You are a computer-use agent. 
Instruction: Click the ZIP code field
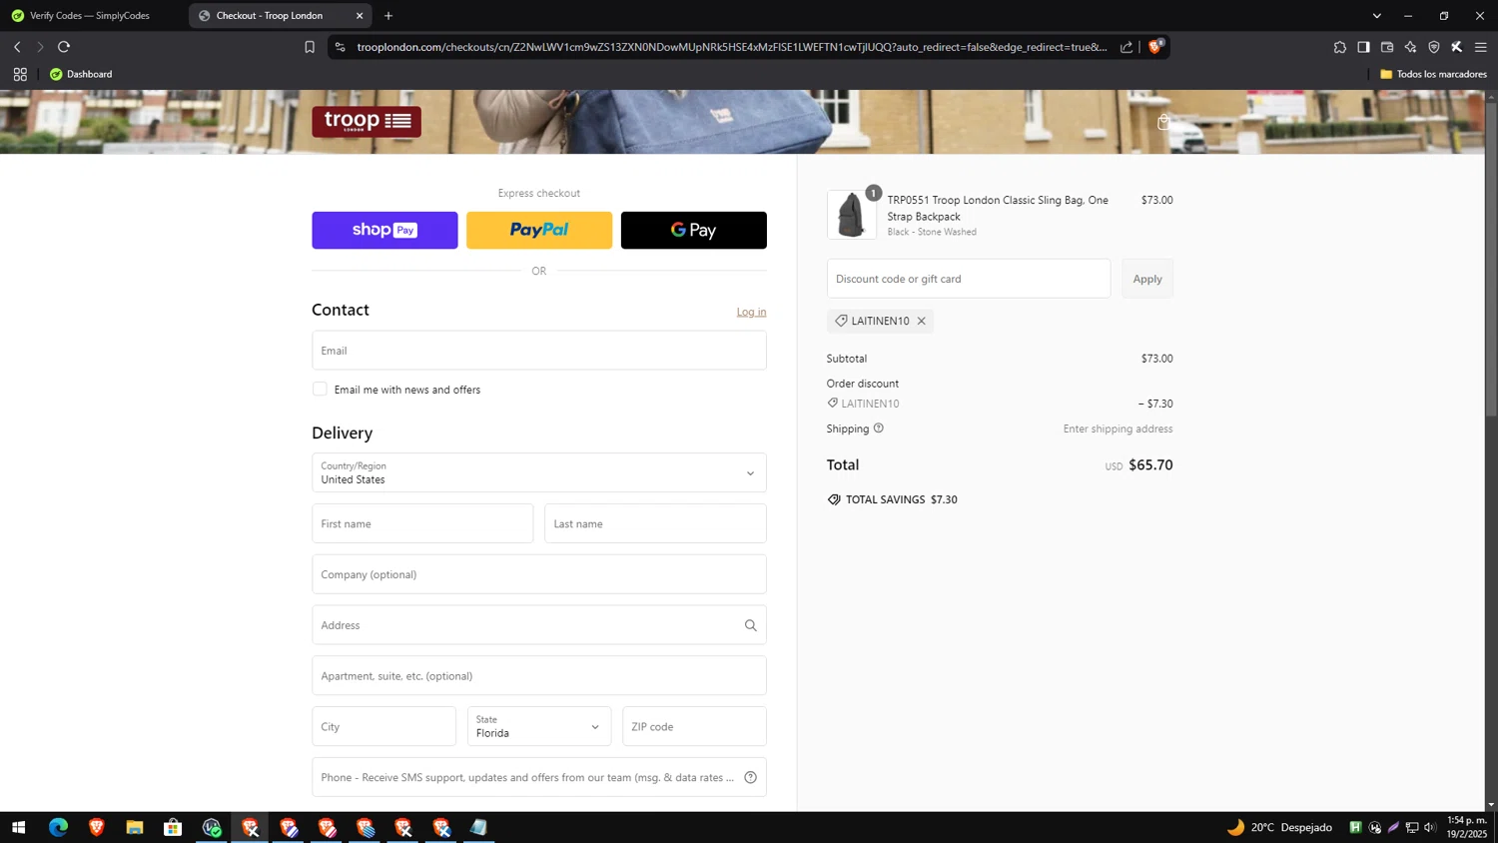694,726
